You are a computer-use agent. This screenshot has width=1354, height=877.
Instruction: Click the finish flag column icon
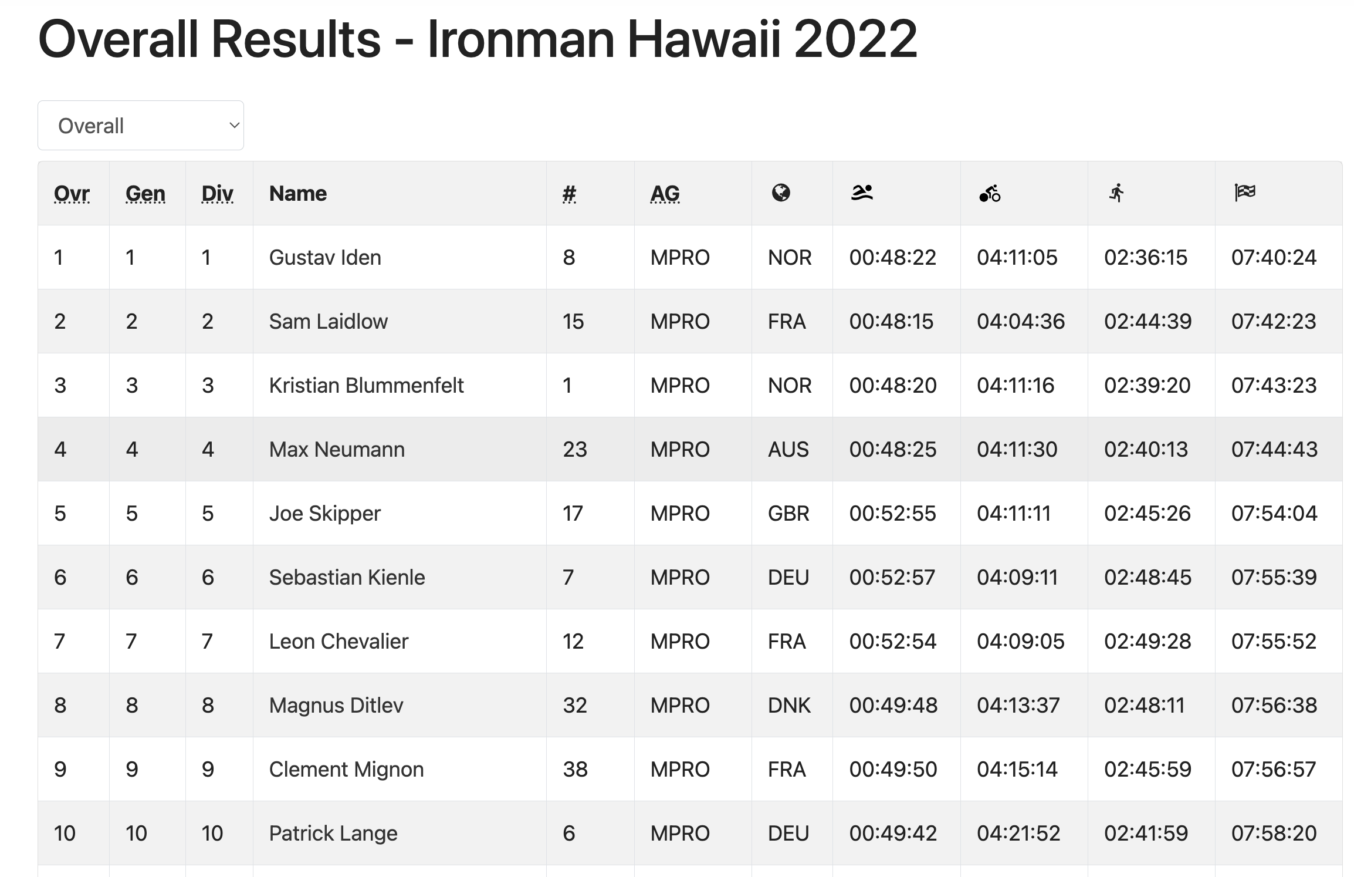click(1245, 193)
